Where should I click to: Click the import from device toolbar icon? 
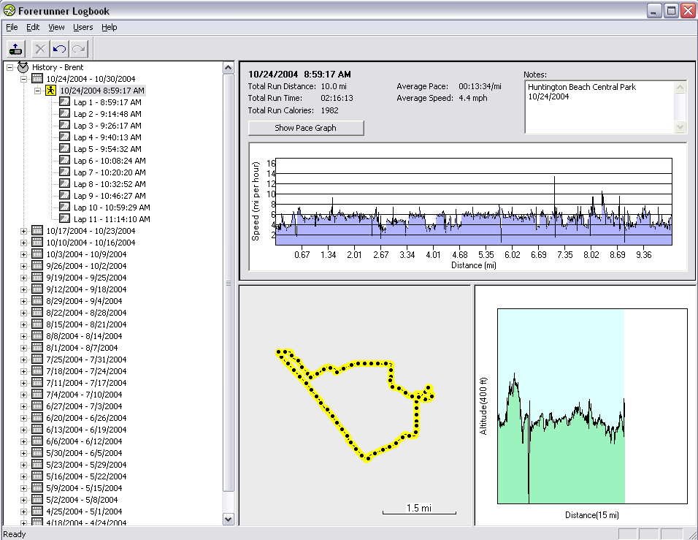[15, 49]
